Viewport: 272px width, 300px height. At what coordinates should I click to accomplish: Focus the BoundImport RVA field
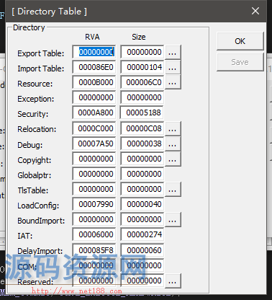(94, 219)
